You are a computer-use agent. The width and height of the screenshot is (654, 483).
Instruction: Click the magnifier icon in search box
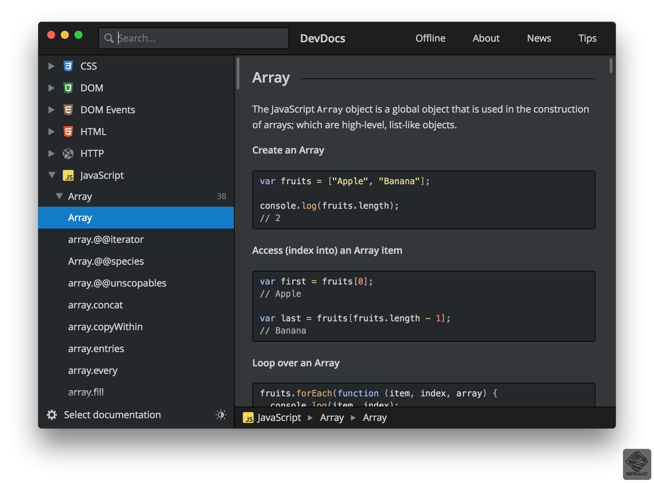pos(109,38)
